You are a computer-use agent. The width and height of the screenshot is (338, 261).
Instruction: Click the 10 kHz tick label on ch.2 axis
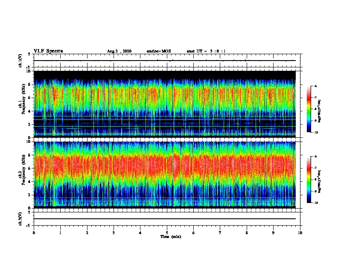(x=28, y=142)
